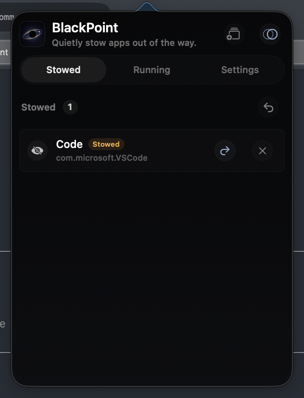This screenshot has height=398, width=304.
Task: Restore all stowed apps with undo arrow
Action: 268,107
